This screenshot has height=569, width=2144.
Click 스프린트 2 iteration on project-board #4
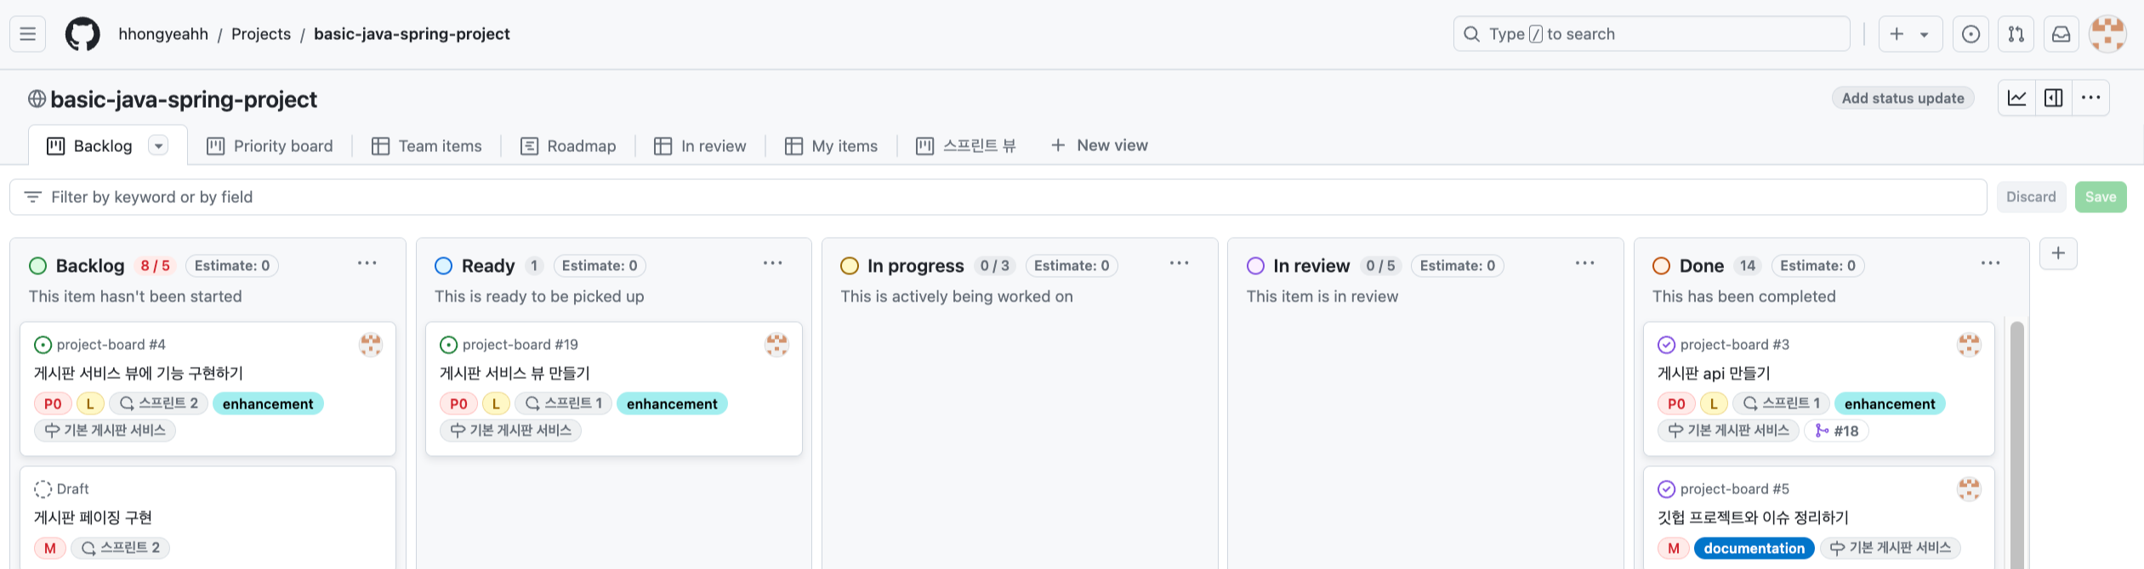tap(159, 403)
